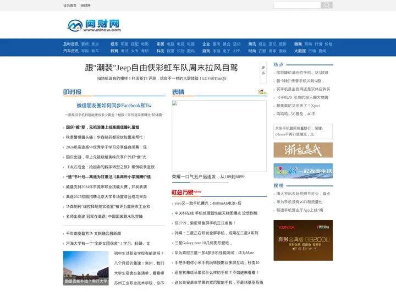Open the 微商 navigation category

click(x=298, y=44)
